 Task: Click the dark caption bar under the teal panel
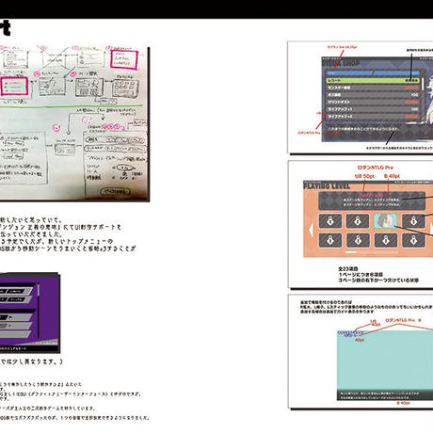tap(385, 395)
